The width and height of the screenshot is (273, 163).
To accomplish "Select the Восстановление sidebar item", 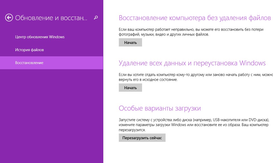I will coord(52,63).
